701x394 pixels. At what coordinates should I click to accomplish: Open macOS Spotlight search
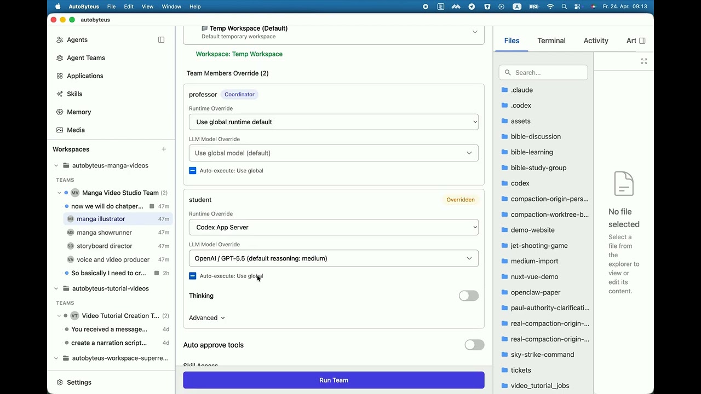(x=564, y=7)
